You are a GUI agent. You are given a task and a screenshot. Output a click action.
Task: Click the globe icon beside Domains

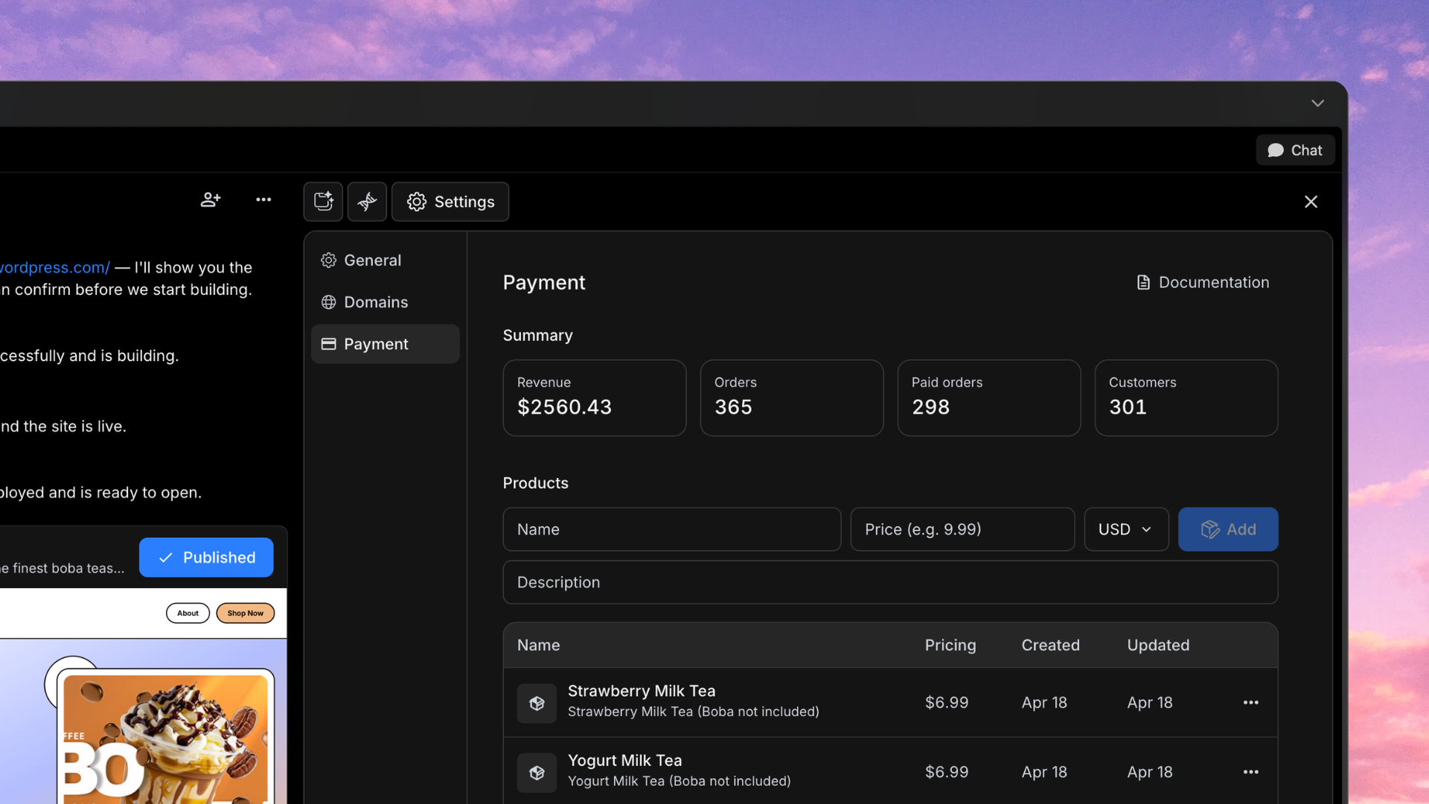(328, 302)
